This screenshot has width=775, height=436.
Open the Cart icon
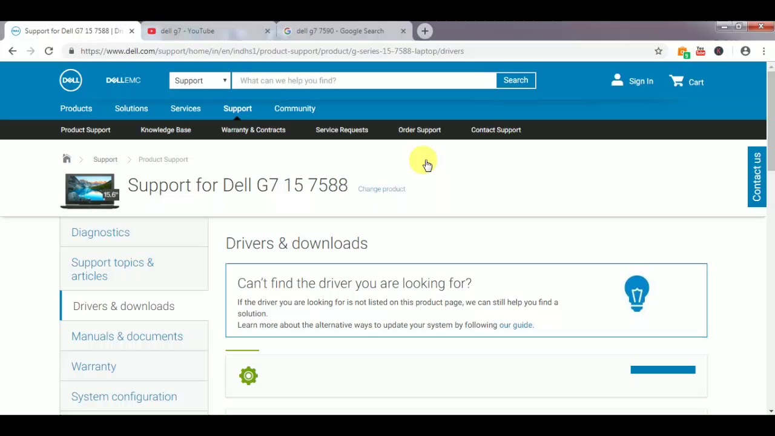676,81
